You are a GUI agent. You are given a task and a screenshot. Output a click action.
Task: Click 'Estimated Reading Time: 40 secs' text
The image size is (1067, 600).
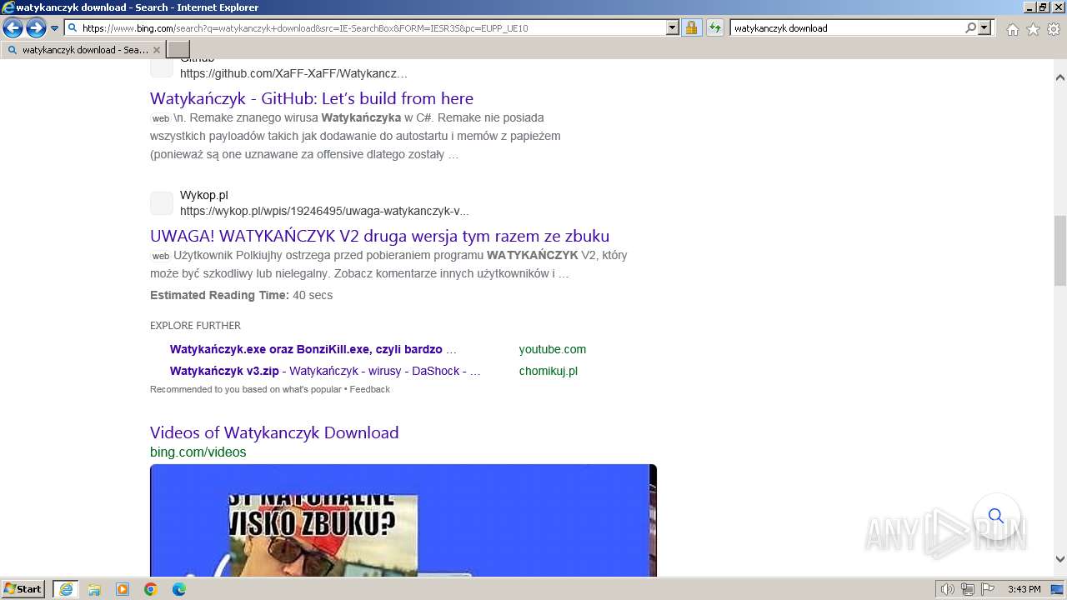pyautogui.click(x=241, y=295)
